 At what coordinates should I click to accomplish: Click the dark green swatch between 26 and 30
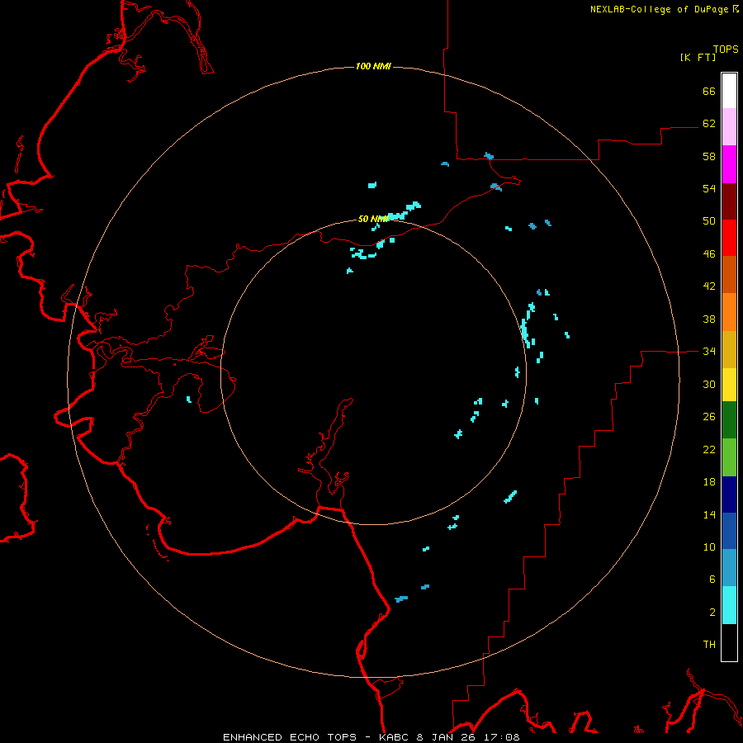pyautogui.click(x=729, y=420)
